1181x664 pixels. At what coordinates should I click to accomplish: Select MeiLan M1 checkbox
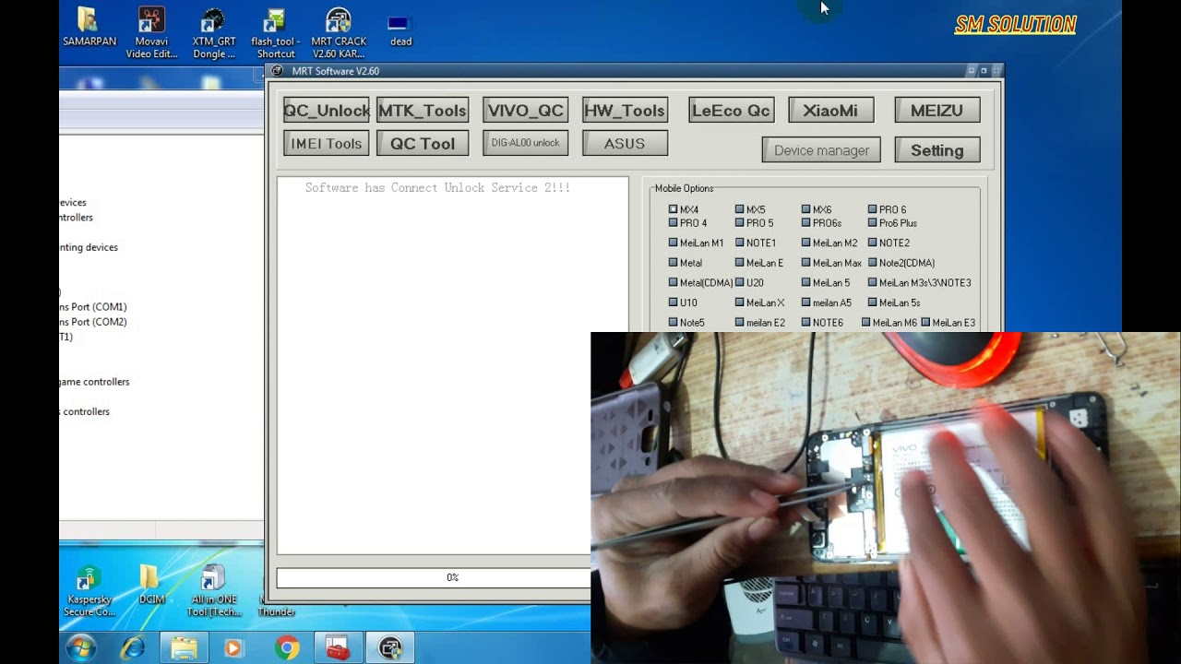point(673,243)
